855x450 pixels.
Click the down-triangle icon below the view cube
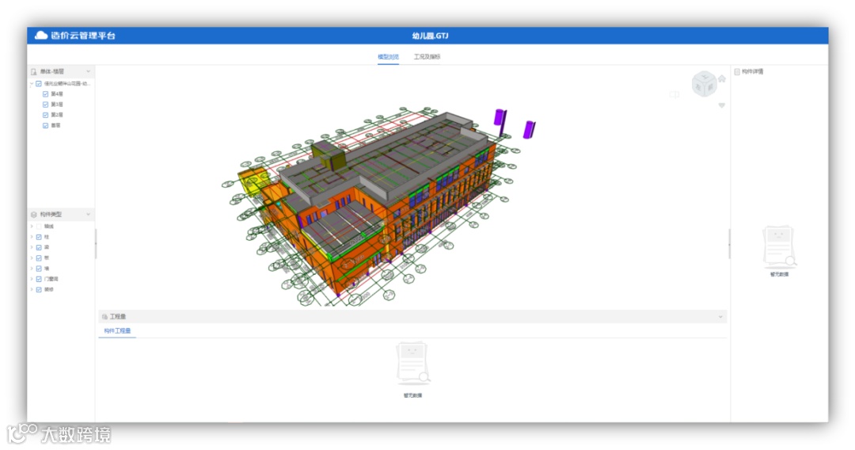click(722, 105)
